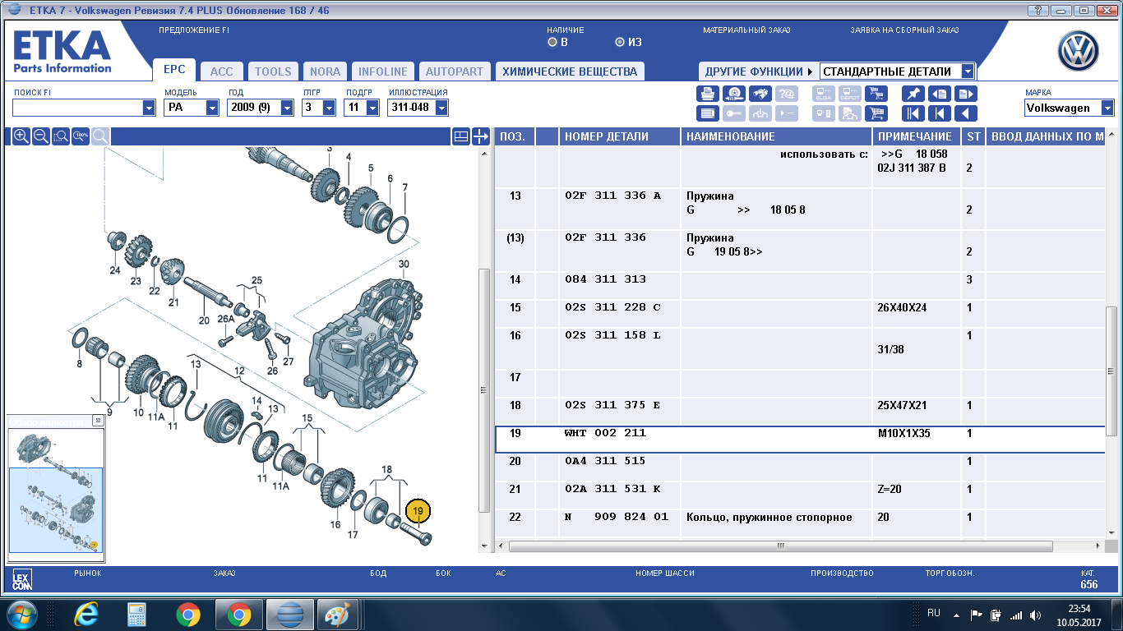Click the highlighted 19 callout in the diagram
The width and height of the screenshot is (1123, 631).
[418, 512]
